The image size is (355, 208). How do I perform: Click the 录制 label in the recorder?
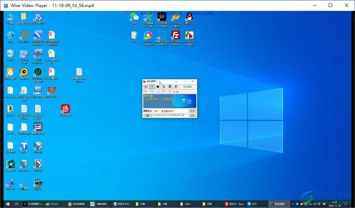pos(146,92)
